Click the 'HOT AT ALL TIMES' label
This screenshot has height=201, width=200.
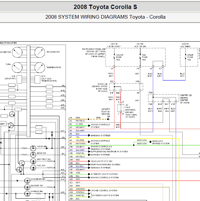185,45
